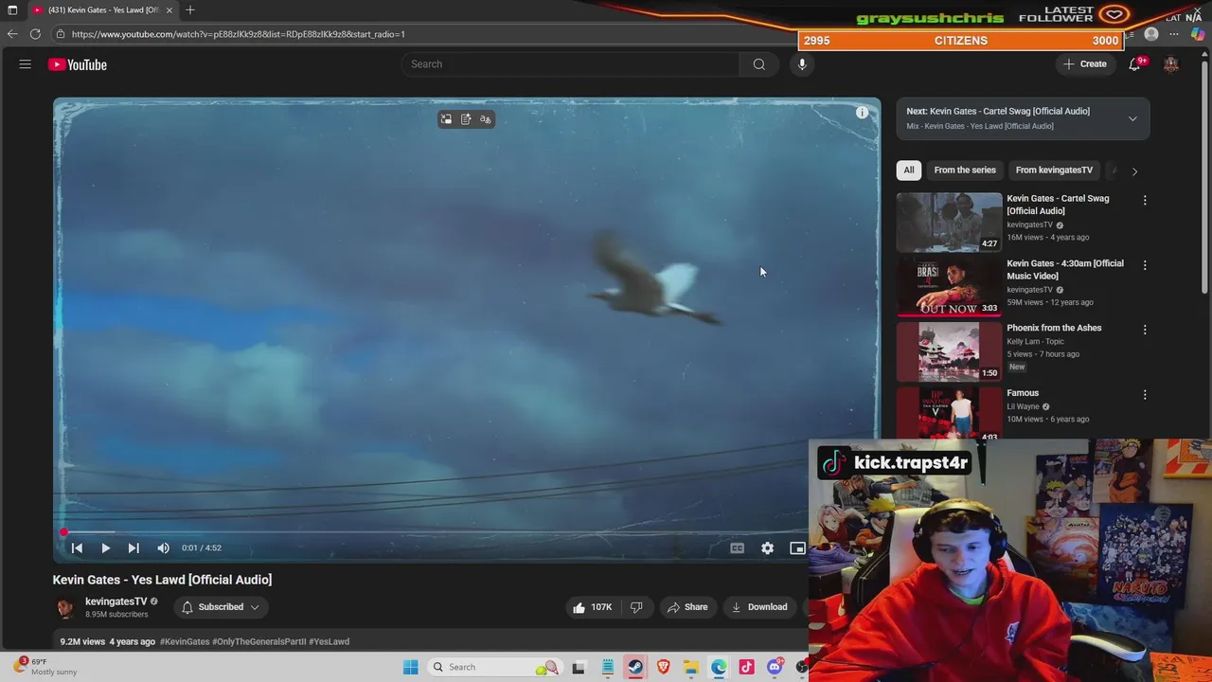The image size is (1212, 682).
Task: Mute the video volume
Action: [x=163, y=547]
